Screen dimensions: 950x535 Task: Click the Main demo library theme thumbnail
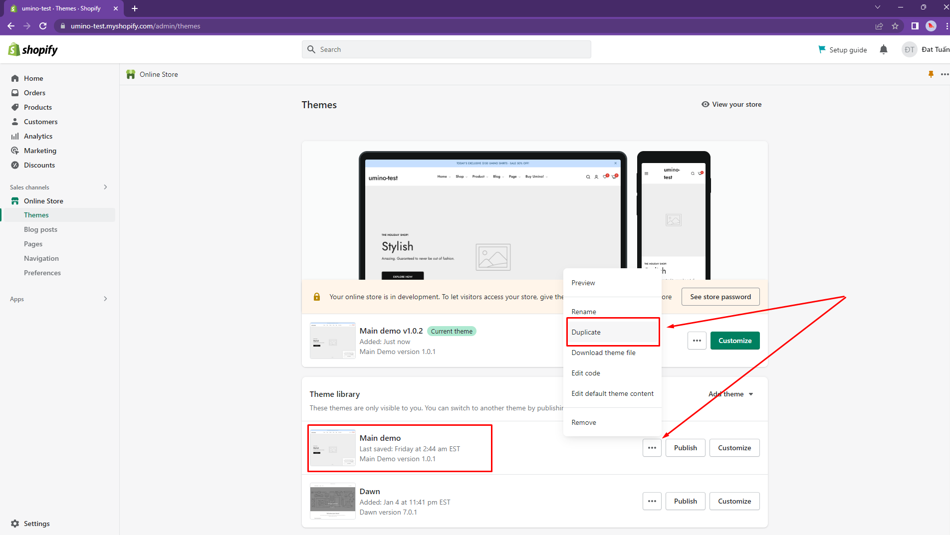[x=333, y=448]
